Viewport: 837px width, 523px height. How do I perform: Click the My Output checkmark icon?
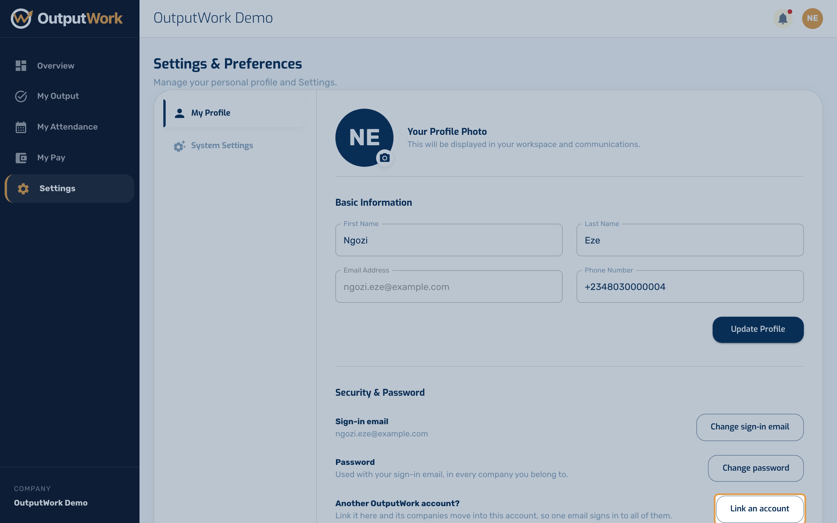(21, 96)
